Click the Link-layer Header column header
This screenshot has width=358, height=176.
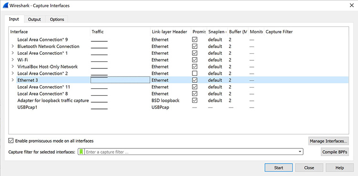coord(169,32)
